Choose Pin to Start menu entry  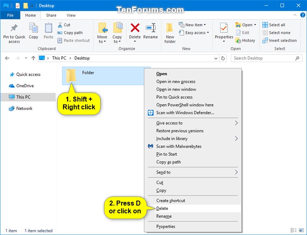click(x=193, y=154)
